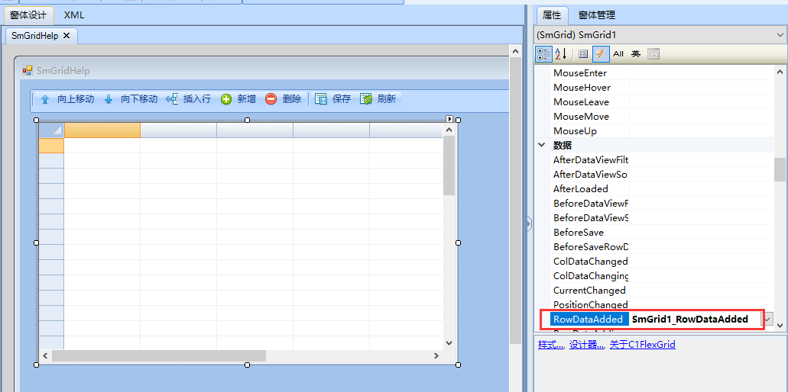Open the grid smart tag arrow glyph
Image resolution: width=788 pixels, height=392 pixels.
[x=449, y=119]
